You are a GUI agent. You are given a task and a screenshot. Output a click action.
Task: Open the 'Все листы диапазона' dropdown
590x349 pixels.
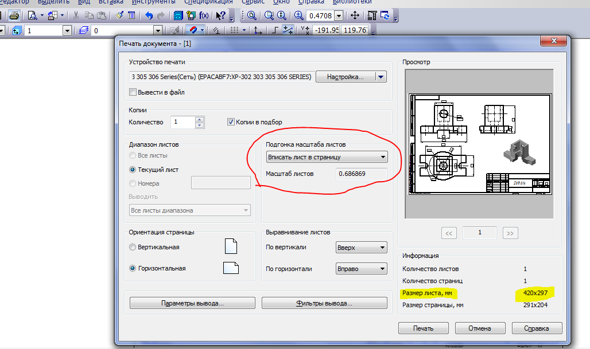pyautogui.click(x=189, y=210)
